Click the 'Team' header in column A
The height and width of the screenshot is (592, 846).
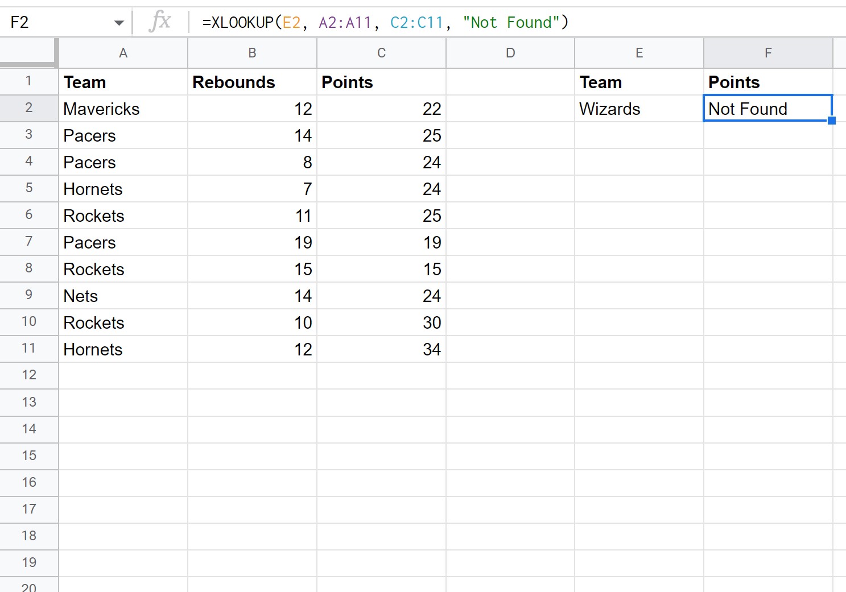pyautogui.click(x=123, y=82)
